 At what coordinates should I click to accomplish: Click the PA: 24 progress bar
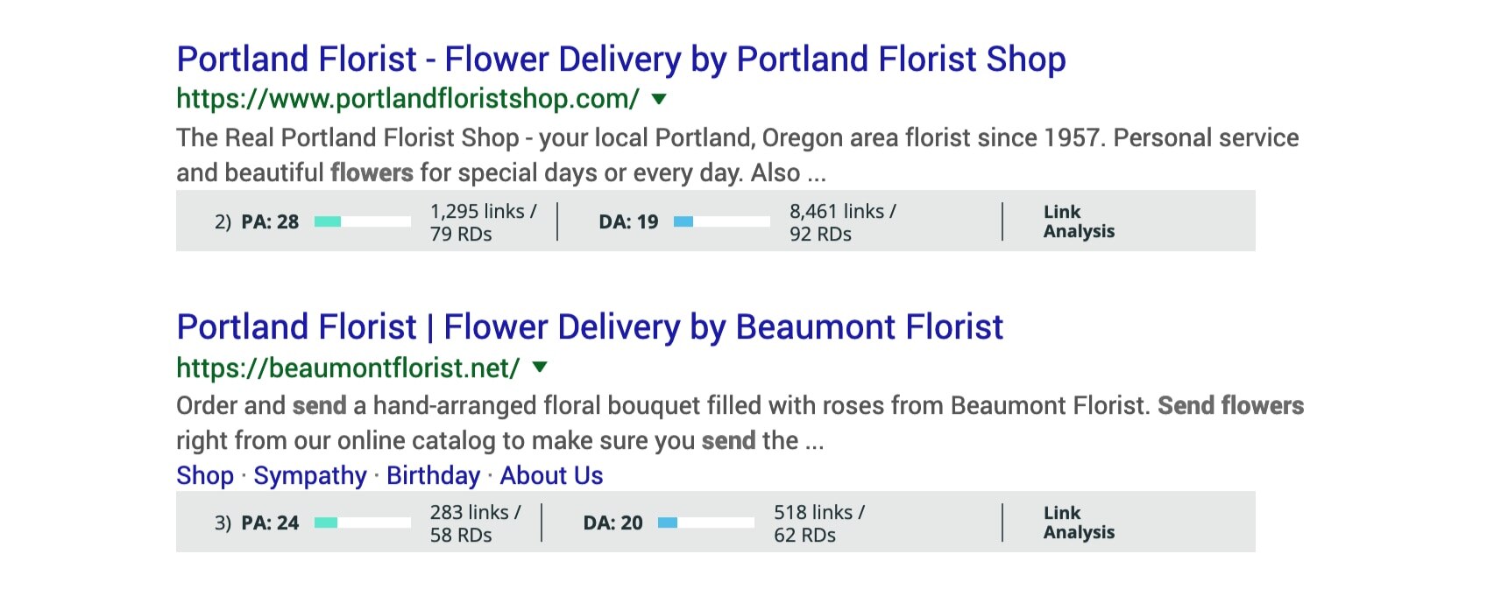(x=363, y=522)
